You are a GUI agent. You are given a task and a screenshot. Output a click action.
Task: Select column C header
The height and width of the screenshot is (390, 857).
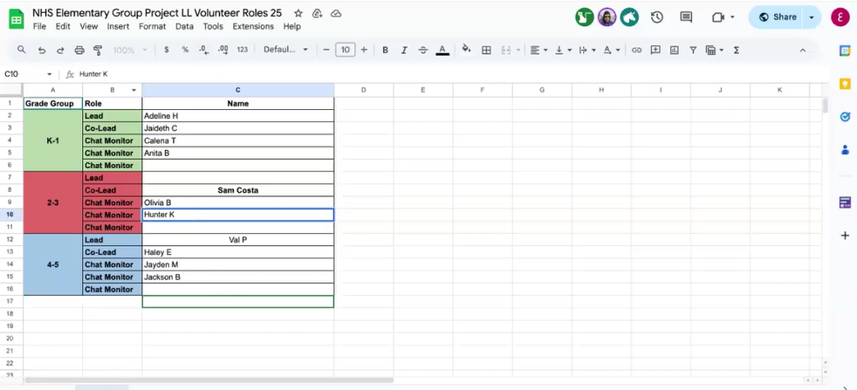coord(237,90)
